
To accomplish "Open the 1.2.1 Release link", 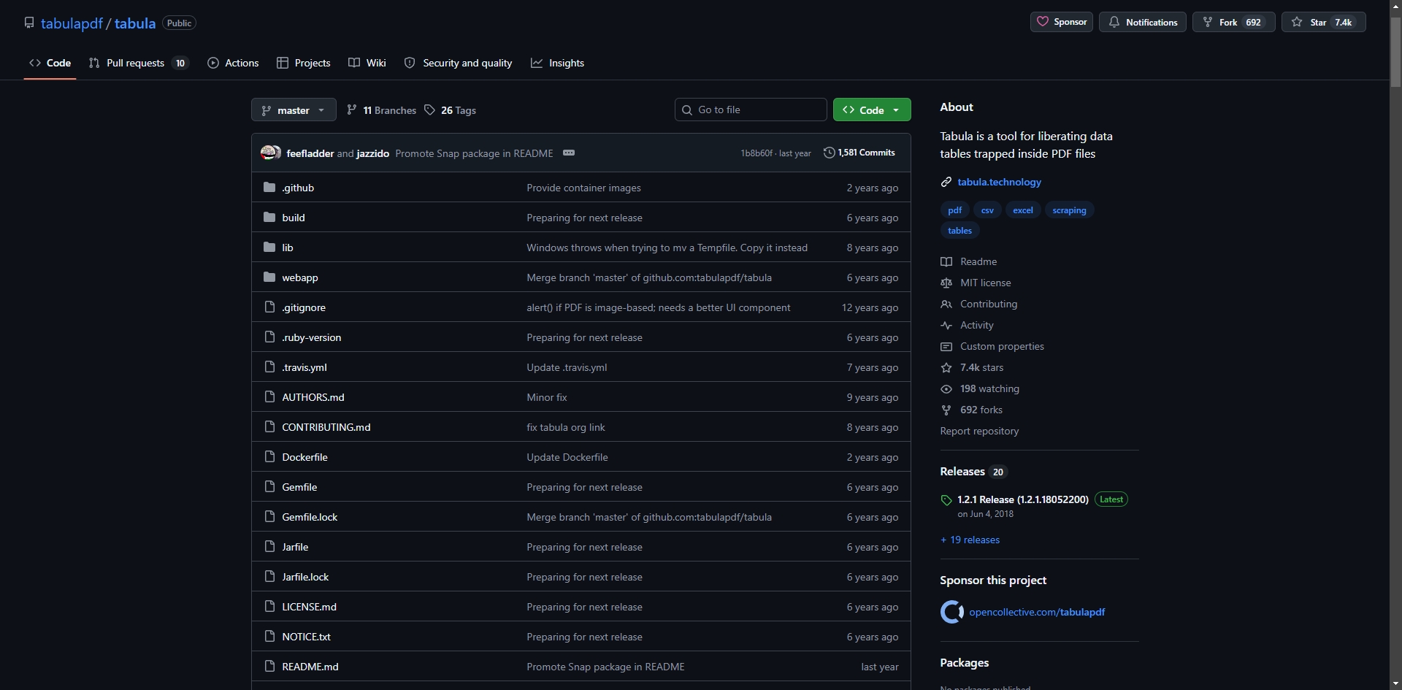I will point(1022,499).
